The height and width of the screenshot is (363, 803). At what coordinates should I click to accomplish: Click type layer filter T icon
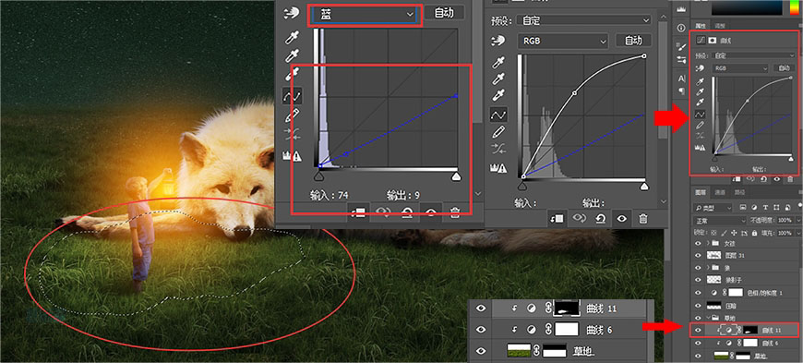(764, 208)
